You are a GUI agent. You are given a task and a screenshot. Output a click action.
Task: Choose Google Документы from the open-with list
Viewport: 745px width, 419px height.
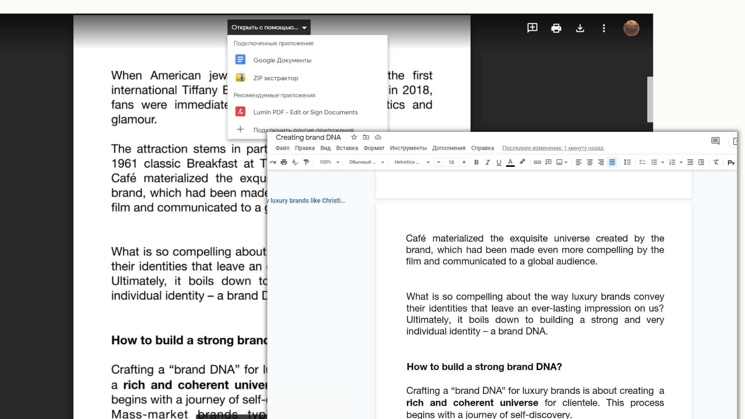(282, 60)
